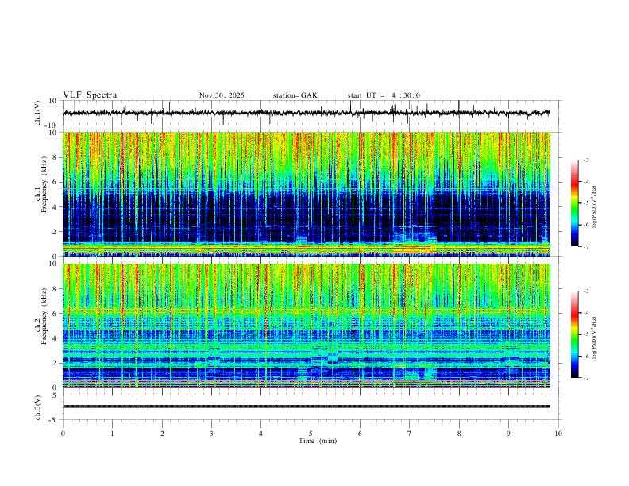Screen dimensions: 629x486
Task: Click the "4" kHz tick on ch.1 frequency axis
Action: 56,207
